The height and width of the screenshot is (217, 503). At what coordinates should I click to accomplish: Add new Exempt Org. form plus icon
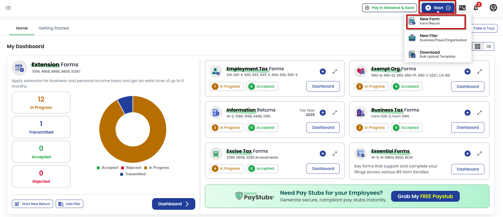468,71
